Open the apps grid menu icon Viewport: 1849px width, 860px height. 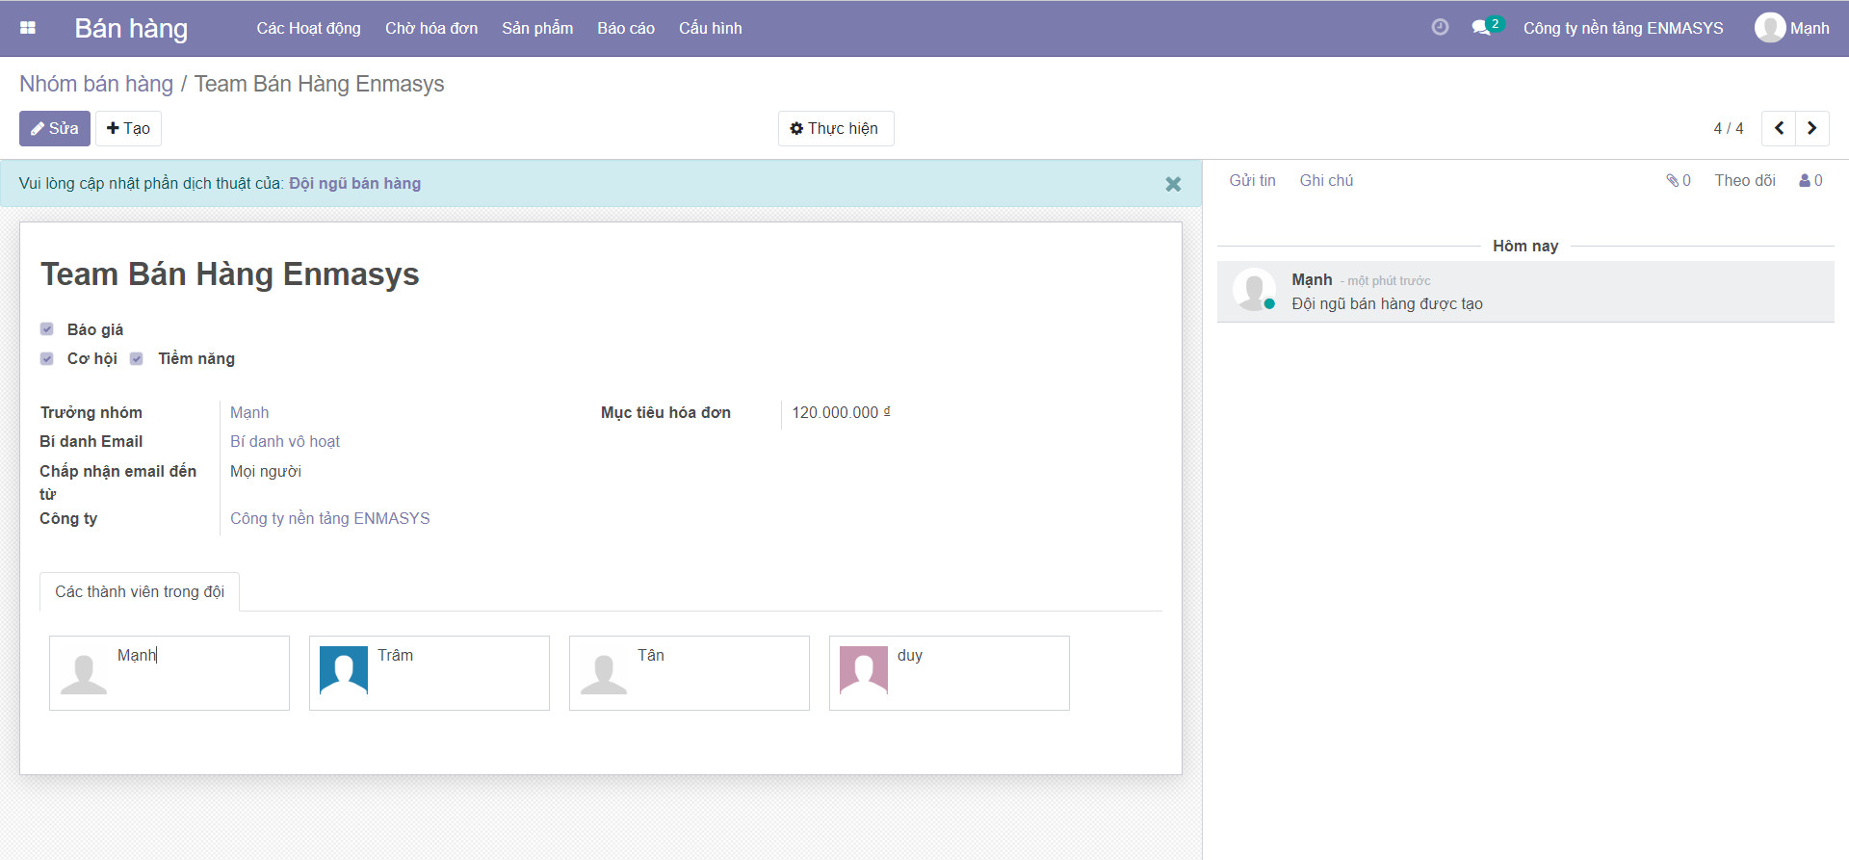tap(28, 28)
